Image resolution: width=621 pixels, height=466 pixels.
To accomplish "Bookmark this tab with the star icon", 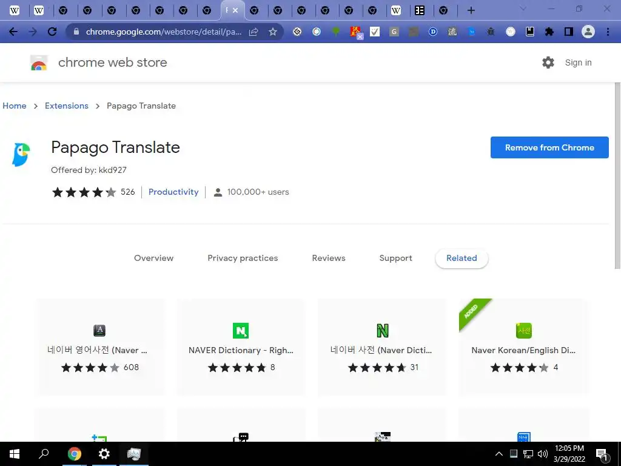I will tap(272, 32).
